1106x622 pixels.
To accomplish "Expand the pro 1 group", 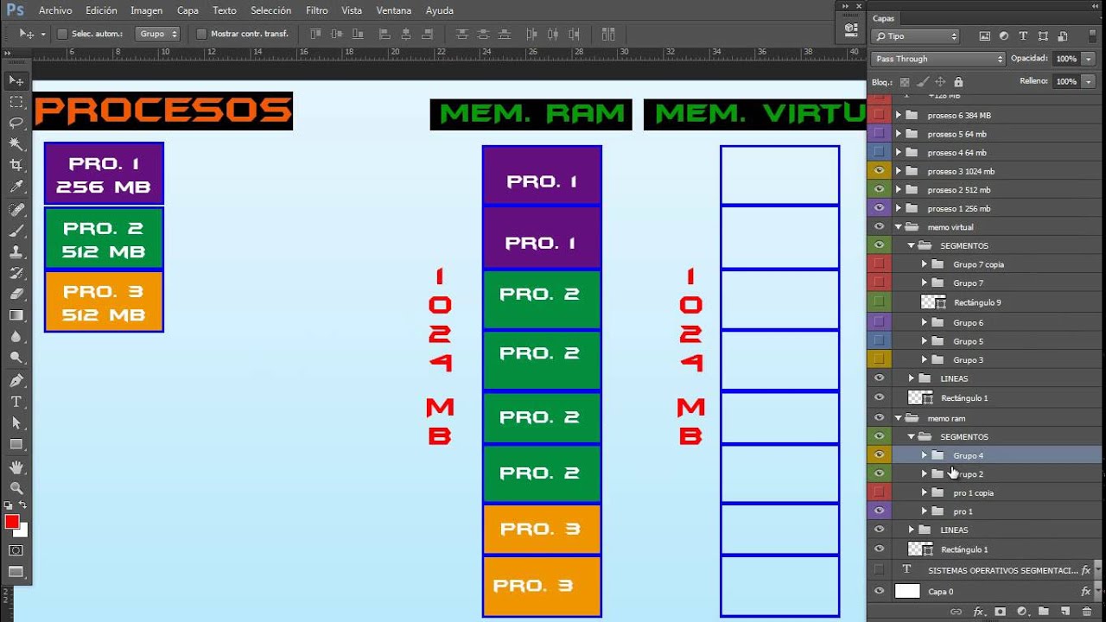I will tap(924, 511).
